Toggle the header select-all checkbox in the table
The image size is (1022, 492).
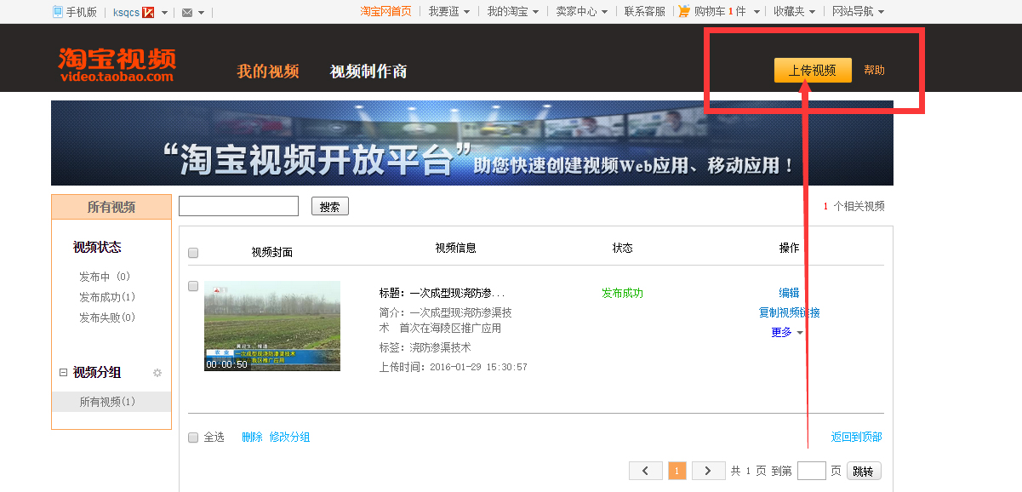(193, 253)
